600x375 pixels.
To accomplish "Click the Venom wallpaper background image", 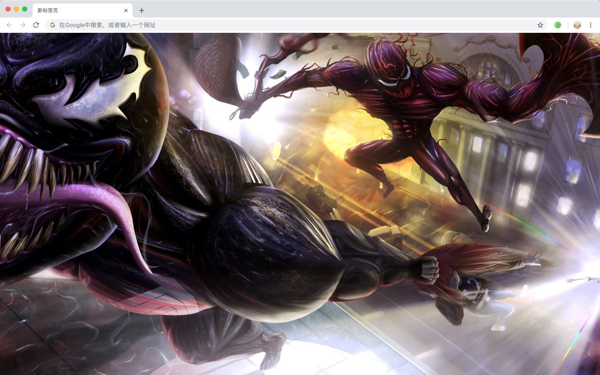I will (300, 204).
